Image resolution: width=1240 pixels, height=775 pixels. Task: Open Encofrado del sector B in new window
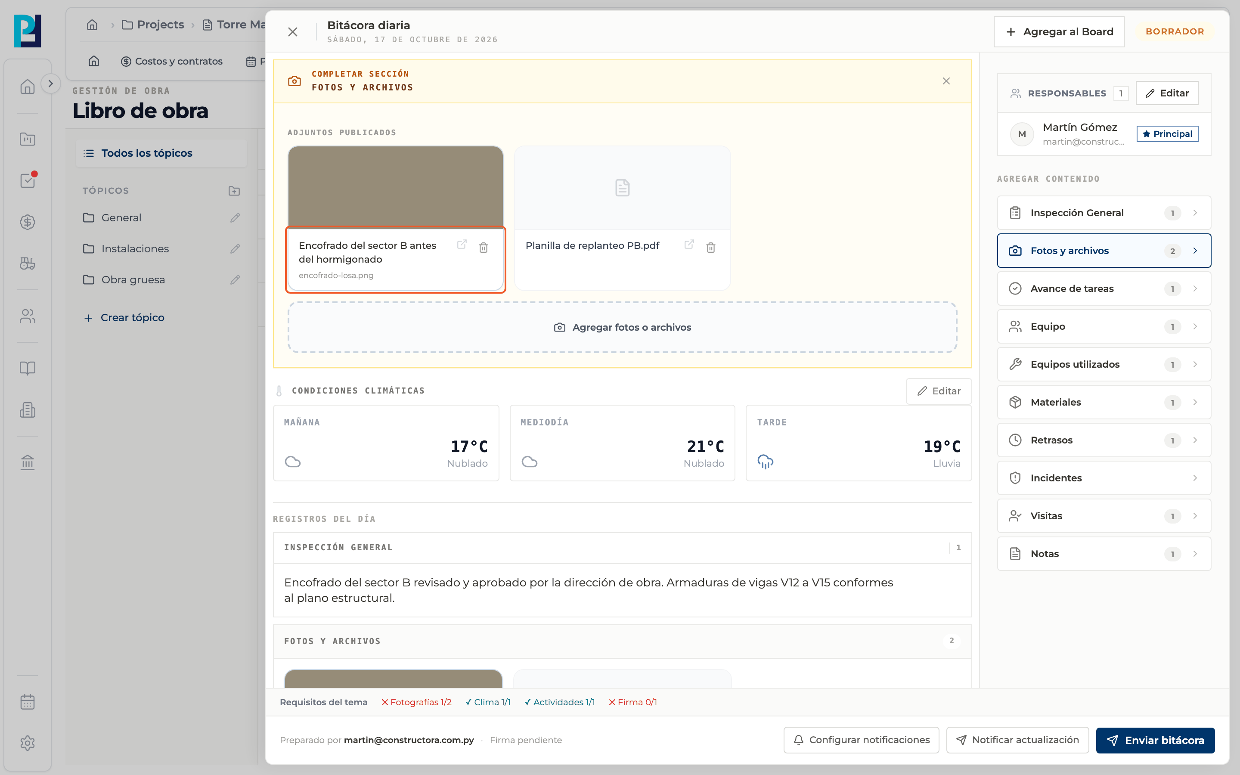pyautogui.click(x=462, y=245)
